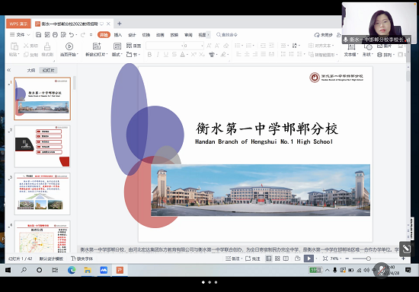Screen dimensions: 419x292
Task: Switch to the Outline panel tab
Action: click(31, 71)
